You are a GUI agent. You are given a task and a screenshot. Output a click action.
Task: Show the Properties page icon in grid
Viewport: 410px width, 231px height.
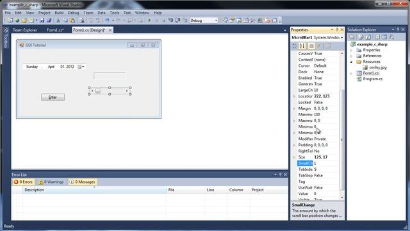click(311, 46)
